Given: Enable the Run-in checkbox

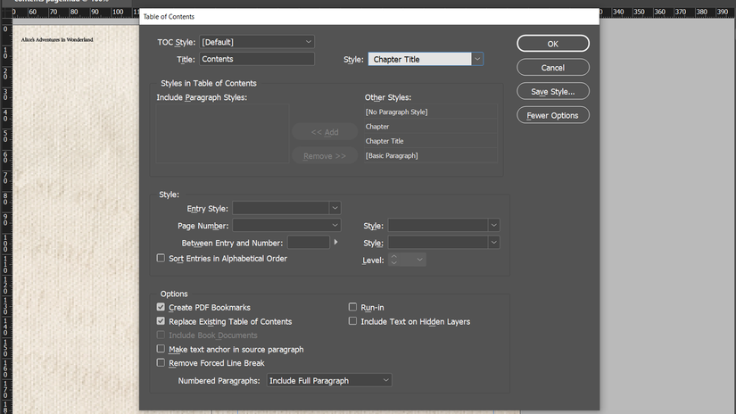Looking at the screenshot, I should [x=352, y=307].
